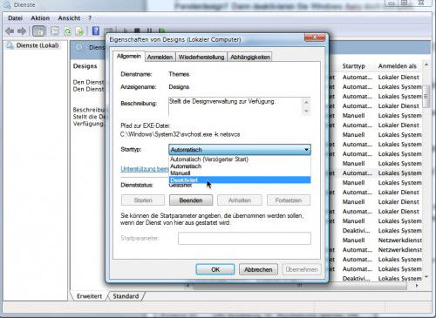This screenshot has height=318, width=436.
Task: Click the export list toolbar icon
Action: tap(79, 31)
